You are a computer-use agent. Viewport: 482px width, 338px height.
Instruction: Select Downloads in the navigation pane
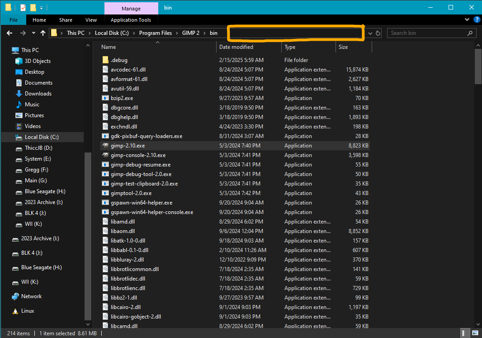point(38,94)
